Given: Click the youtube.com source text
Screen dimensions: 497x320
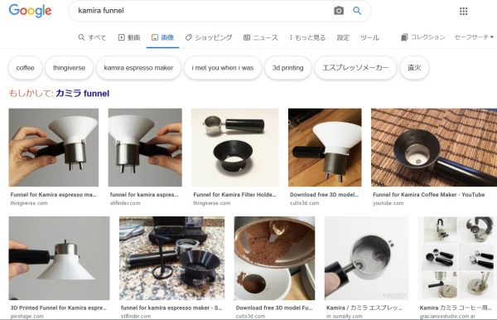Looking at the screenshot, I should [388, 203].
